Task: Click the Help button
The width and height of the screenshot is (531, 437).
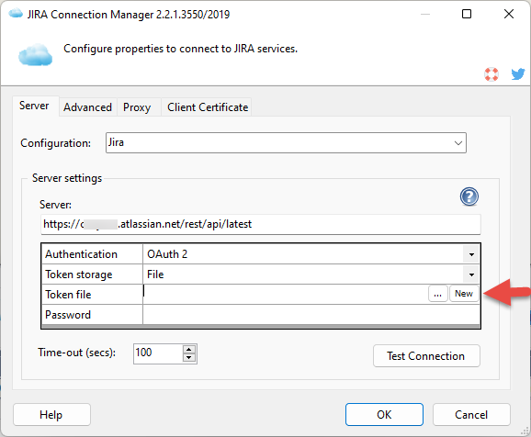Action: [x=51, y=414]
